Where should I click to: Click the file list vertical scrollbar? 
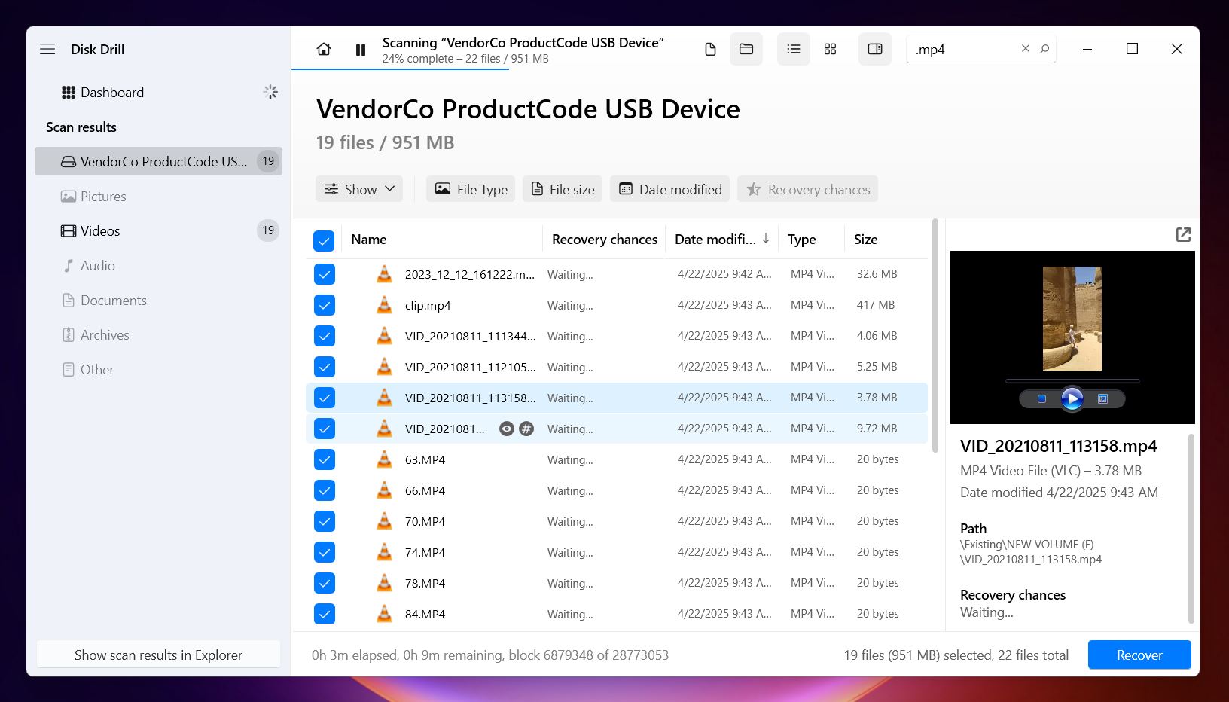tap(935, 336)
